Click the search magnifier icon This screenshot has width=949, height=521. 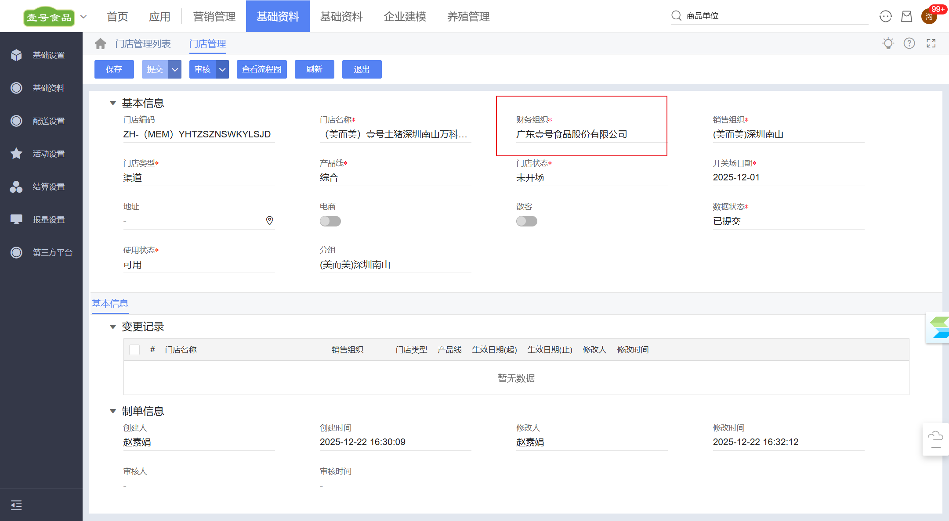coord(676,16)
